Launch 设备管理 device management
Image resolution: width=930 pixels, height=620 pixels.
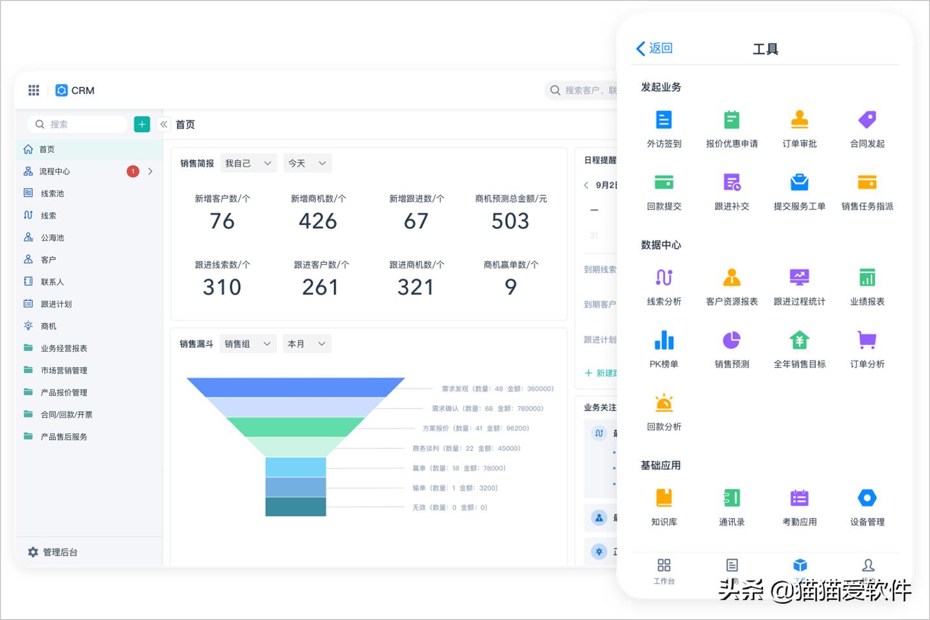[x=866, y=506]
